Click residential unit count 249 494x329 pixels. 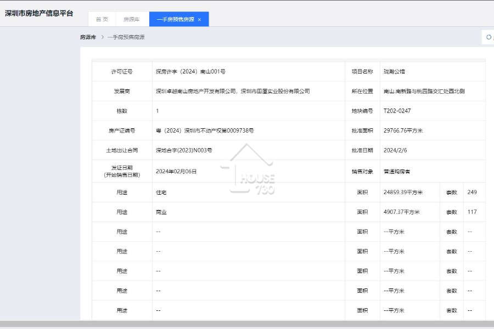pos(472,192)
